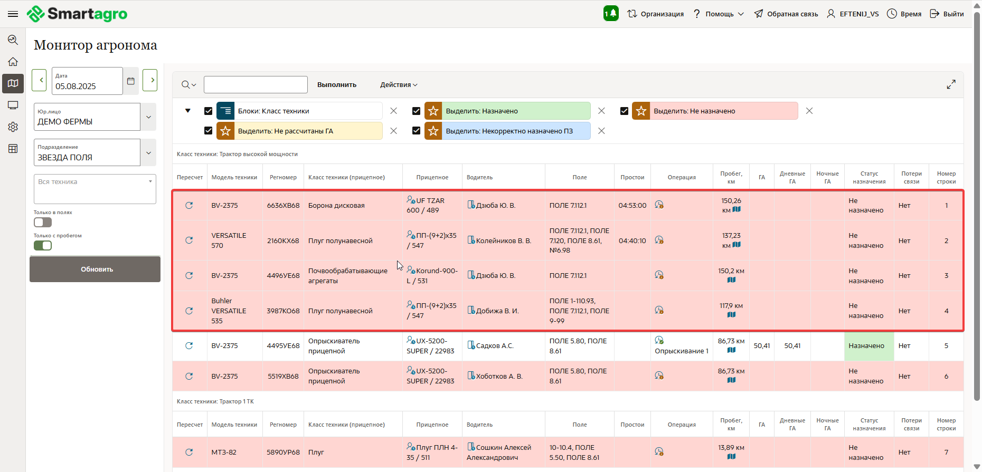Collapse the filters section triangle
982x472 pixels.
[187, 111]
